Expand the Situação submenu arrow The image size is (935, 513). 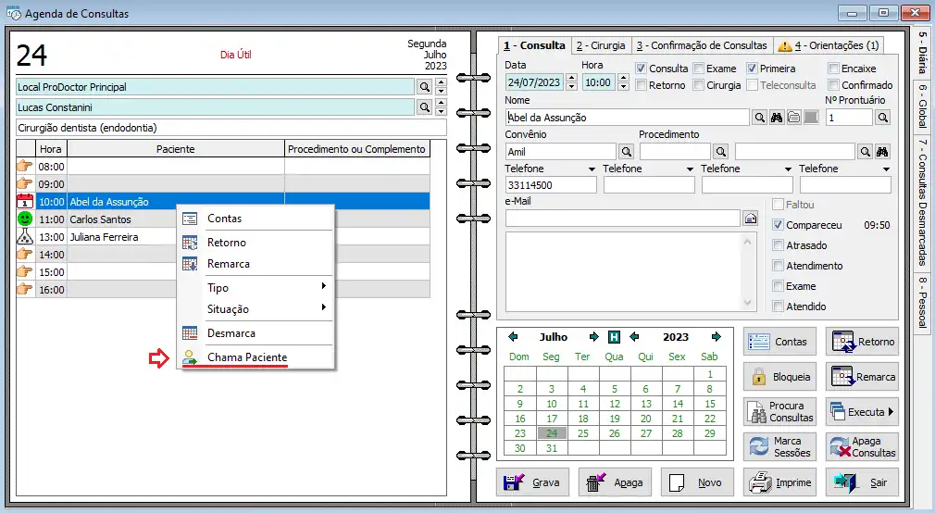point(323,307)
